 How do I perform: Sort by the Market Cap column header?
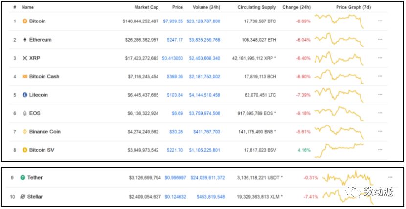(x=146, y=7)
